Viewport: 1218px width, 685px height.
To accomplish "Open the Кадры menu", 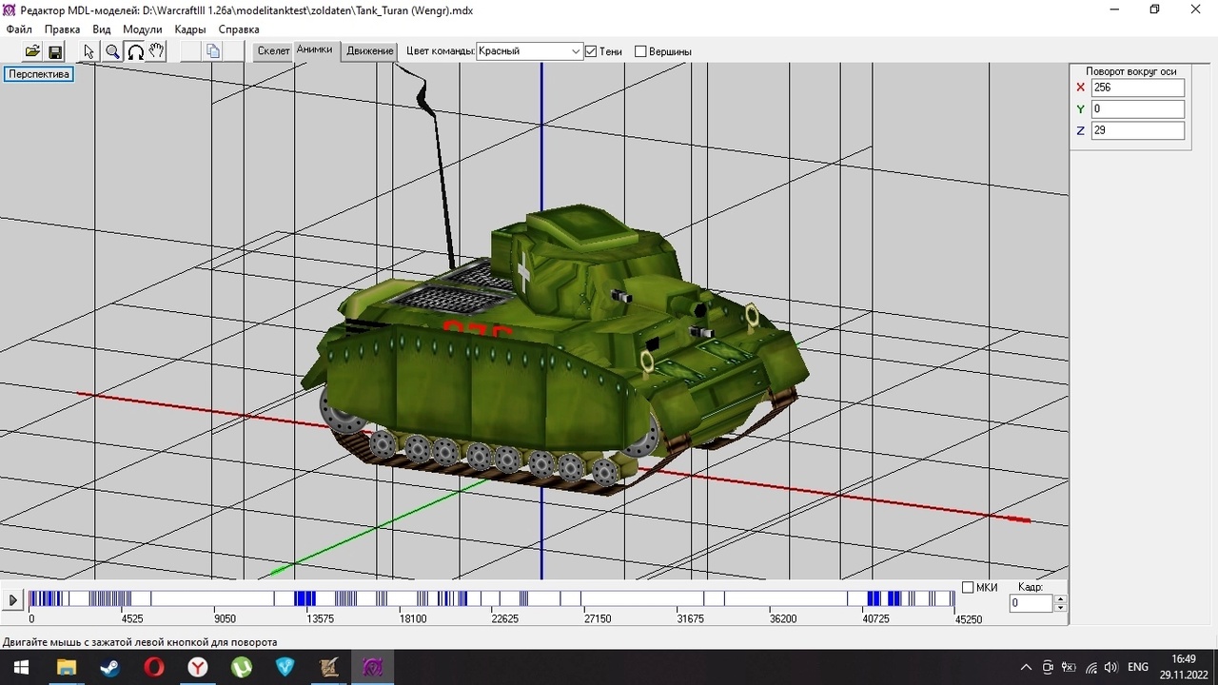I will click(190, 29).
